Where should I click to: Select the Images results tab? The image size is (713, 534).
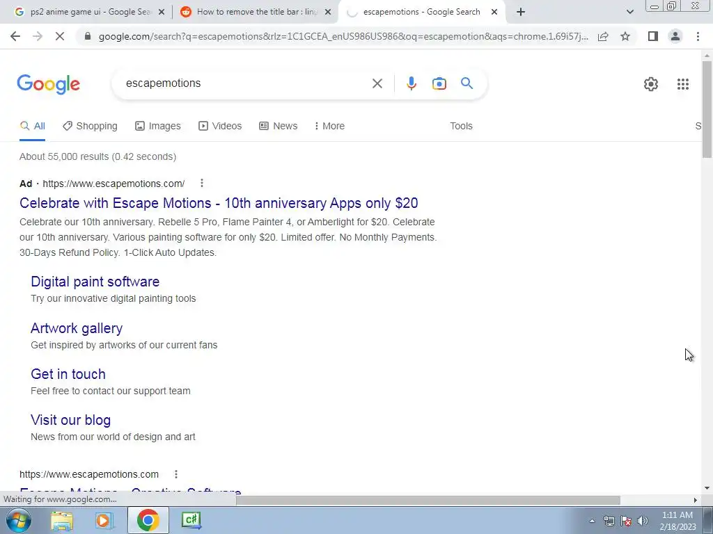click(x=158, y=126)
